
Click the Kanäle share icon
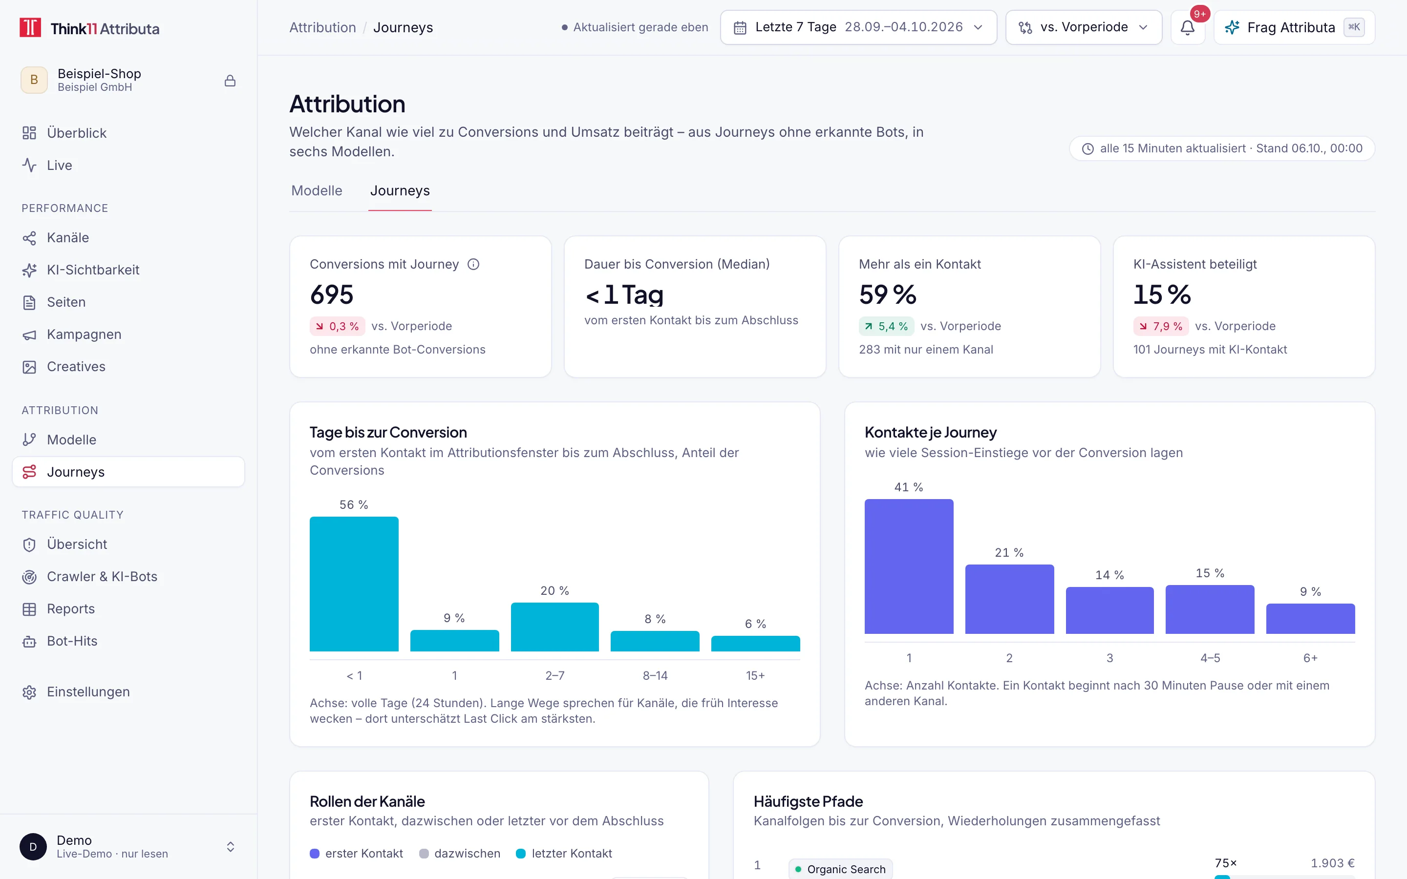[x=29, y=238]
